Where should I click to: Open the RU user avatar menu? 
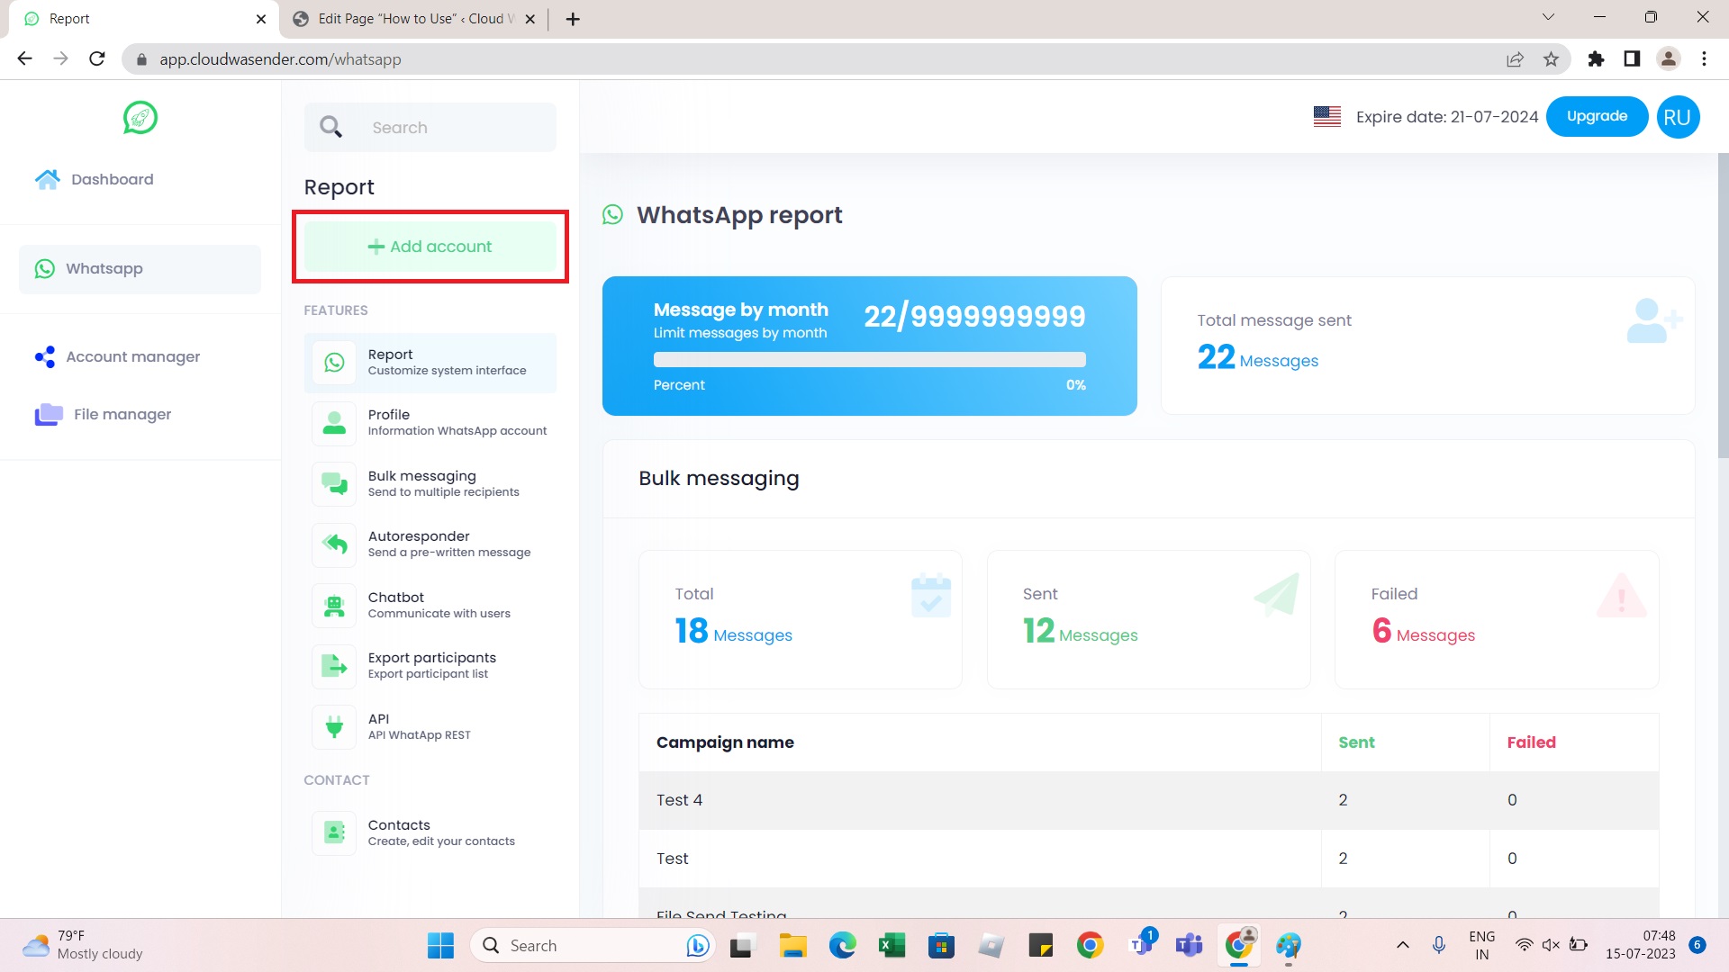1677,118
